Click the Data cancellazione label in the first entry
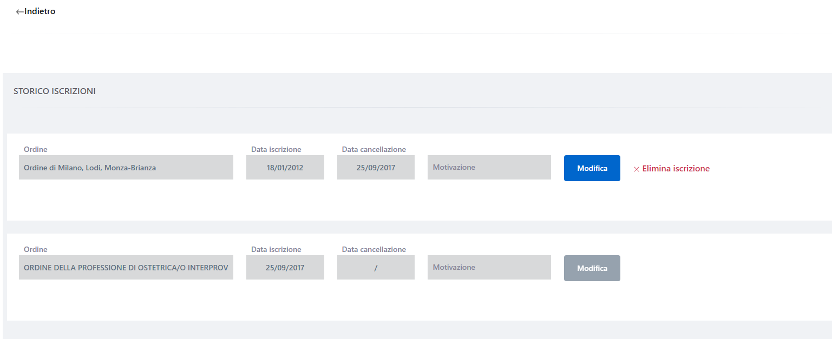Viewport: 832px width, 339px height. point(374,149)
